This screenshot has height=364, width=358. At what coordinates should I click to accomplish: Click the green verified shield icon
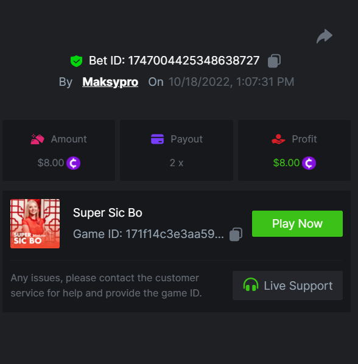76,61
